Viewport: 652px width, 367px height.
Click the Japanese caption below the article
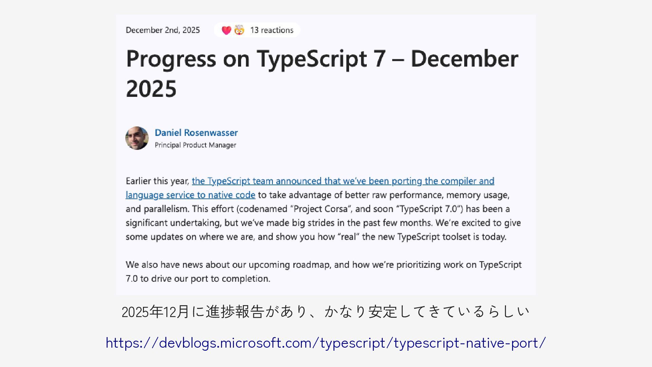(325, 312)
